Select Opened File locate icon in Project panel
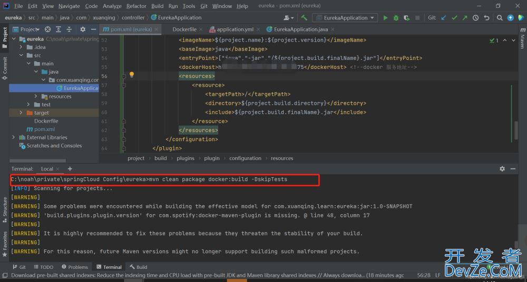Viewport: 527px width, 282px height. point(48,29)
